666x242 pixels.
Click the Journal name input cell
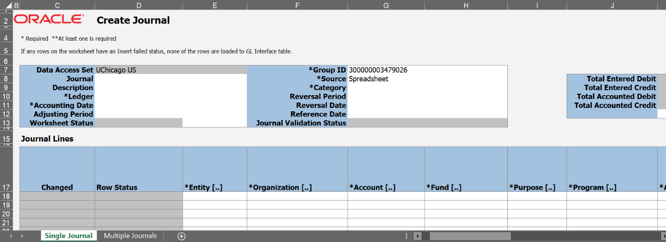[x=171, y=79]
